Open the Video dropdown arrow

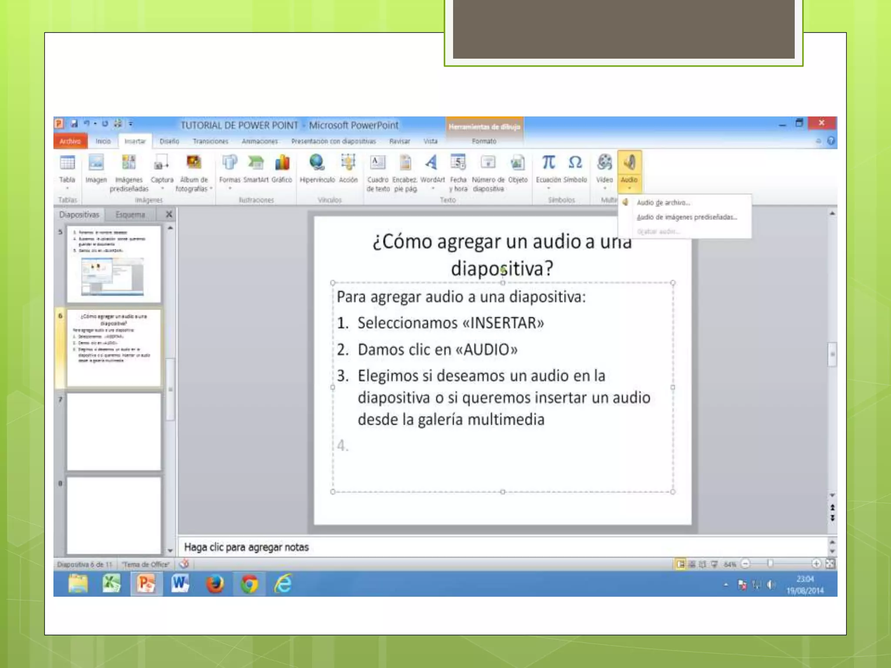pos(604,189)
